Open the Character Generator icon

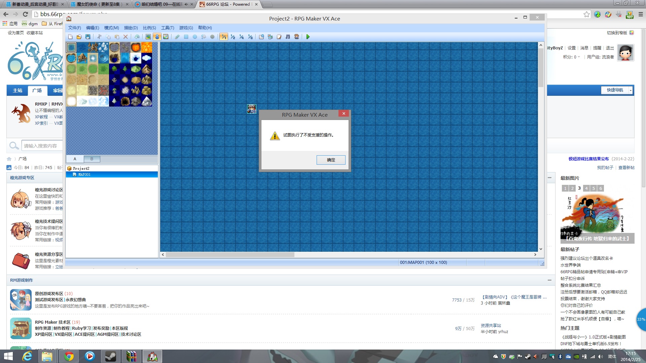coord(296,37)
